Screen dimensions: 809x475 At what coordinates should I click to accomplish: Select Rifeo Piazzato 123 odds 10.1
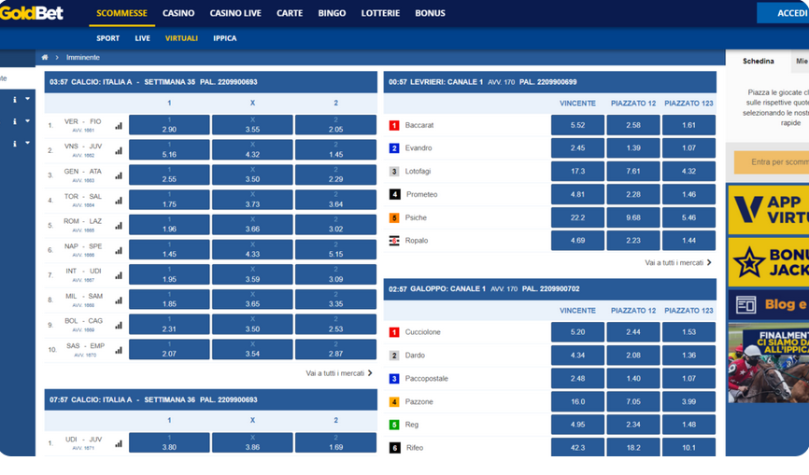(x=688, y=447)
